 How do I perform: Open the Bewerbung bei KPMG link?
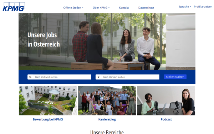tap(48, 119)
